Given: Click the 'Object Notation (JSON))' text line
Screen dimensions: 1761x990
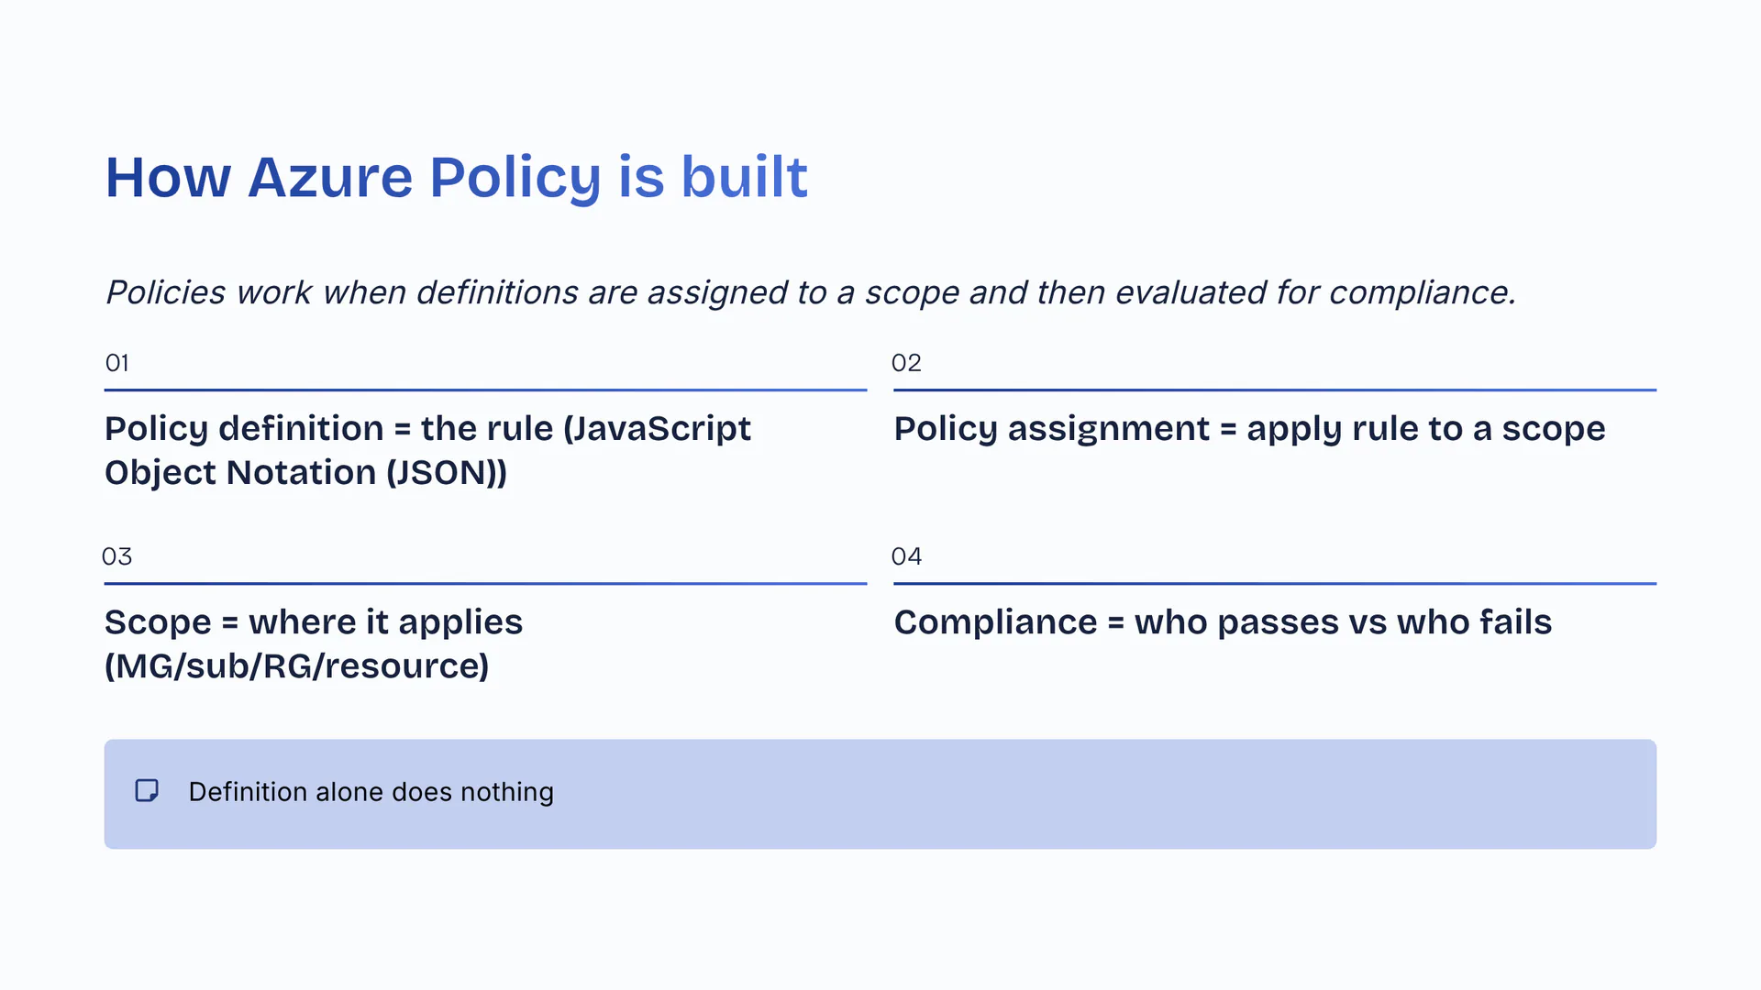Looking at the screenshot, I should (305, 473).
